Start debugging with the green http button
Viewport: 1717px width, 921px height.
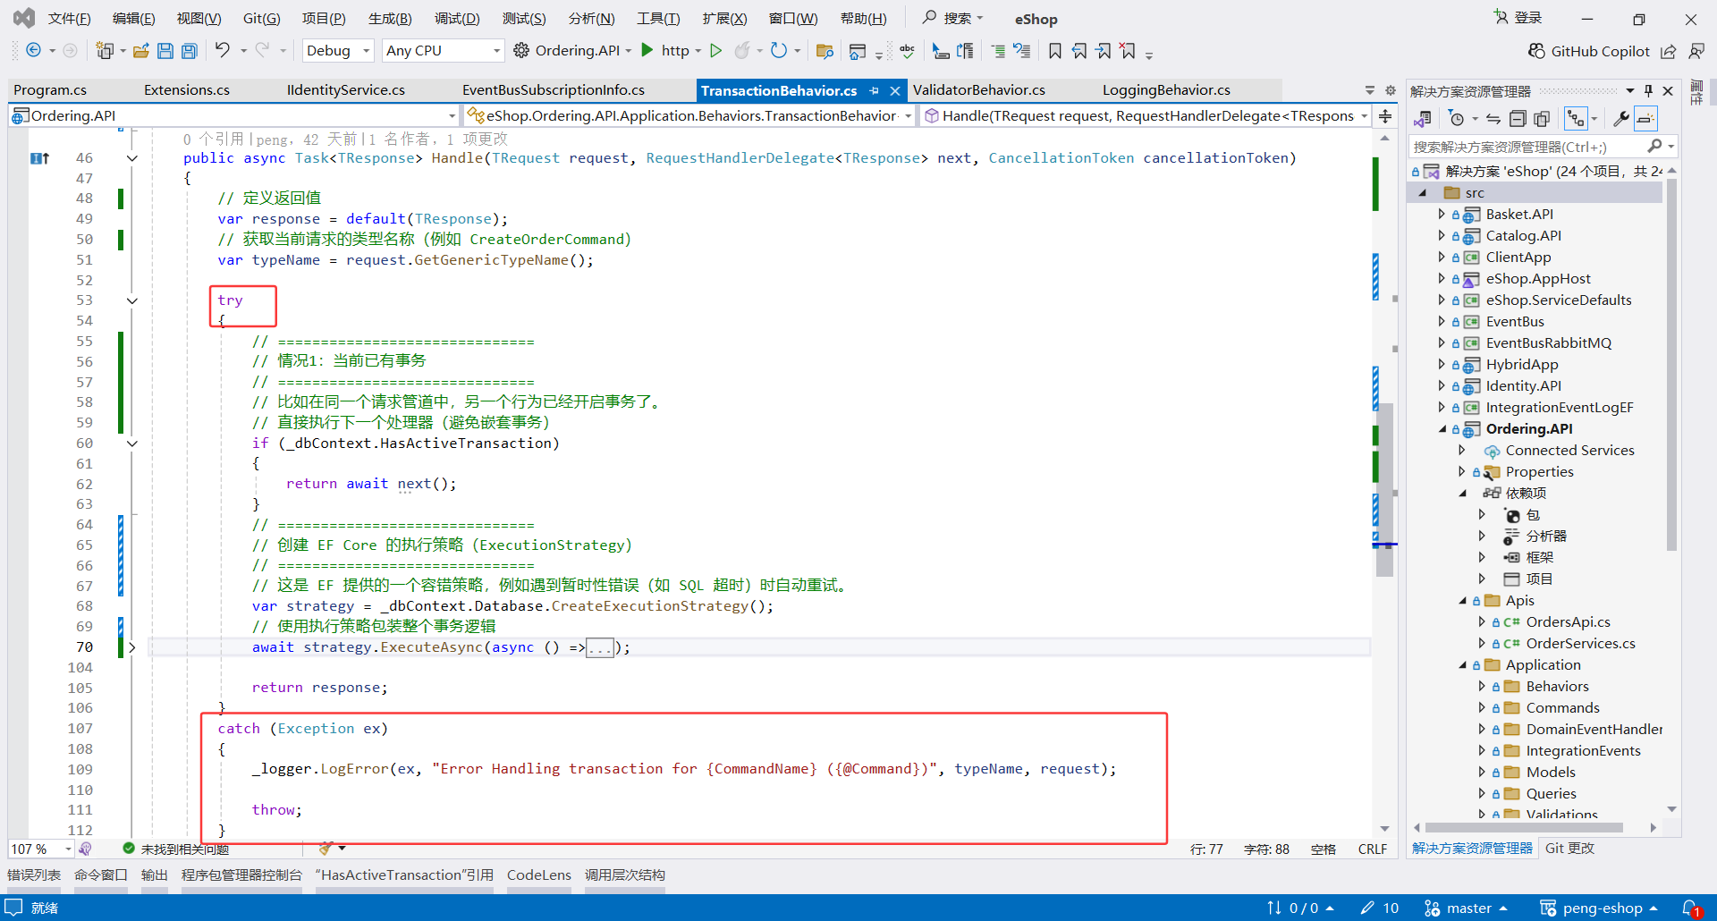click(665, 51)
